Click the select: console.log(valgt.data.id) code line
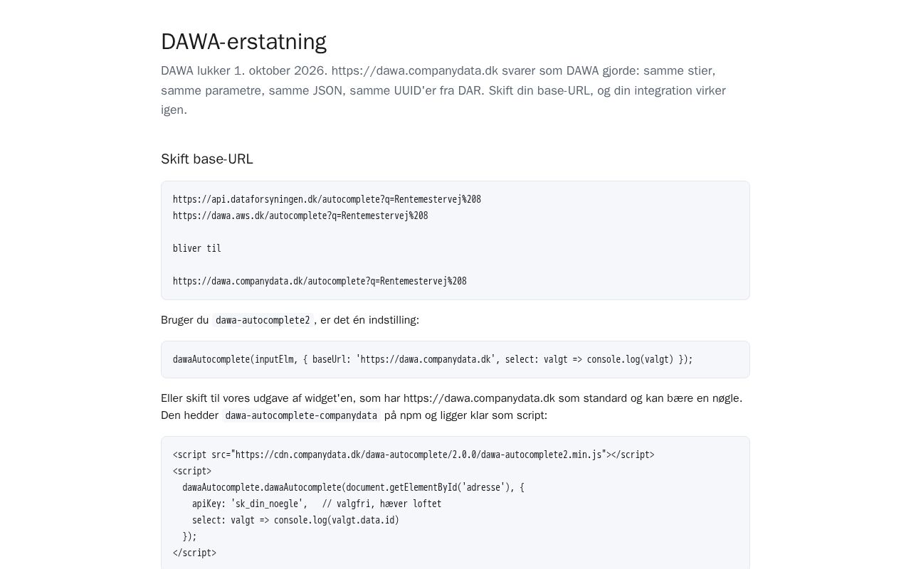This screenshot has height=569, width=911. [x=295, y=521]
